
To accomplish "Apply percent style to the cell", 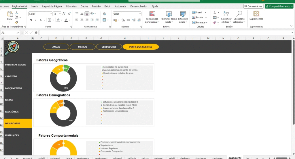I will tap(123, 20).
